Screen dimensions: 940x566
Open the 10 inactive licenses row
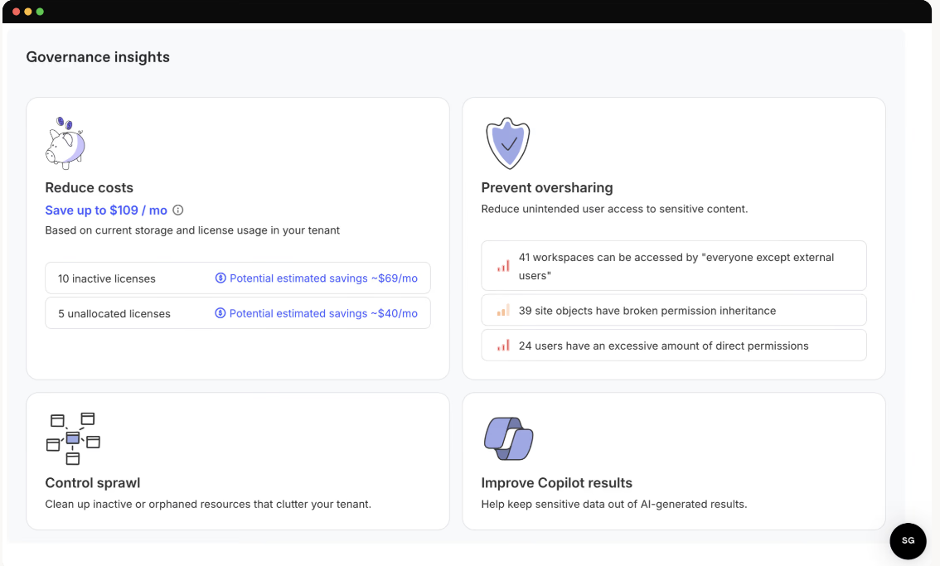(238, 278)
